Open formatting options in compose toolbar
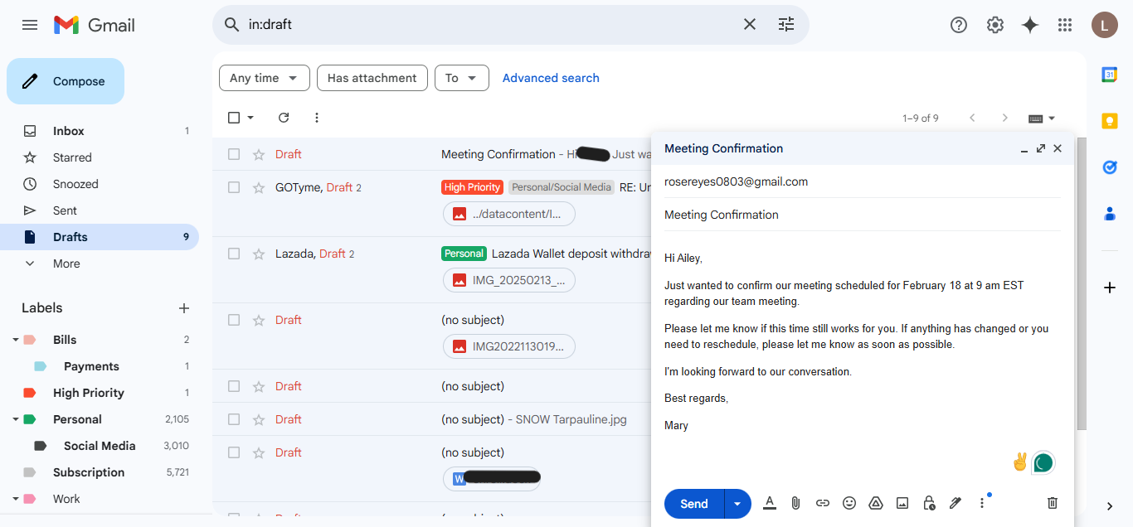1133x527 pixels. coord(770,503)
